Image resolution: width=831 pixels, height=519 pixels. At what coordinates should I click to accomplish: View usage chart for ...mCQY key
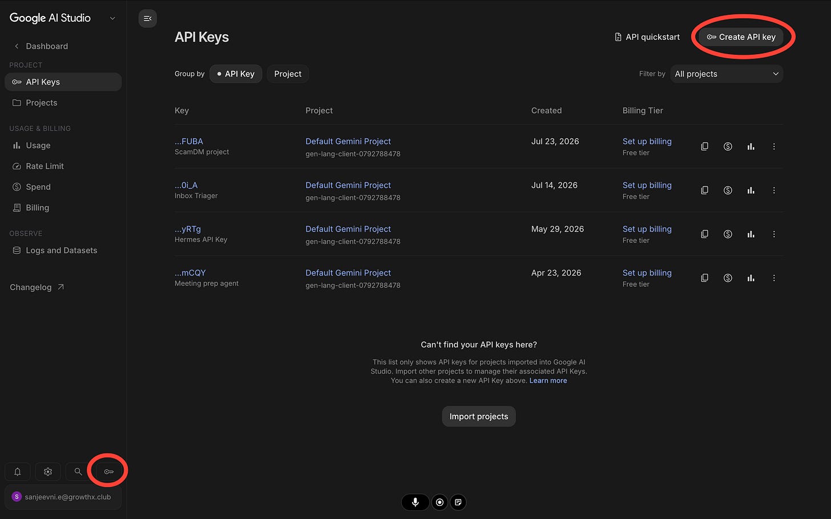751,278
